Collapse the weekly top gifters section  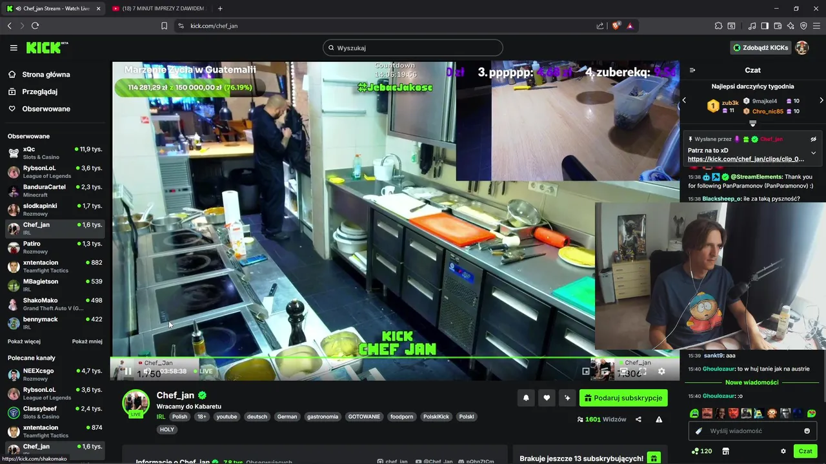pyautogui.click(x=752, y=123)
